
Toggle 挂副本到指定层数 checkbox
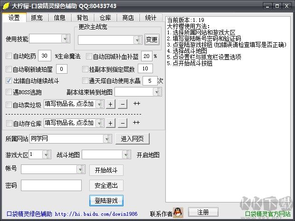[85, 69]
